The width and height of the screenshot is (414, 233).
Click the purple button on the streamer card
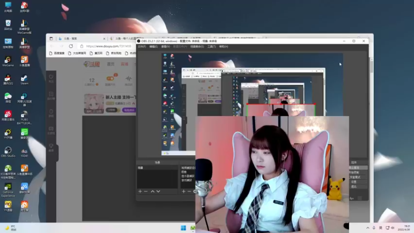pos(129,110)
